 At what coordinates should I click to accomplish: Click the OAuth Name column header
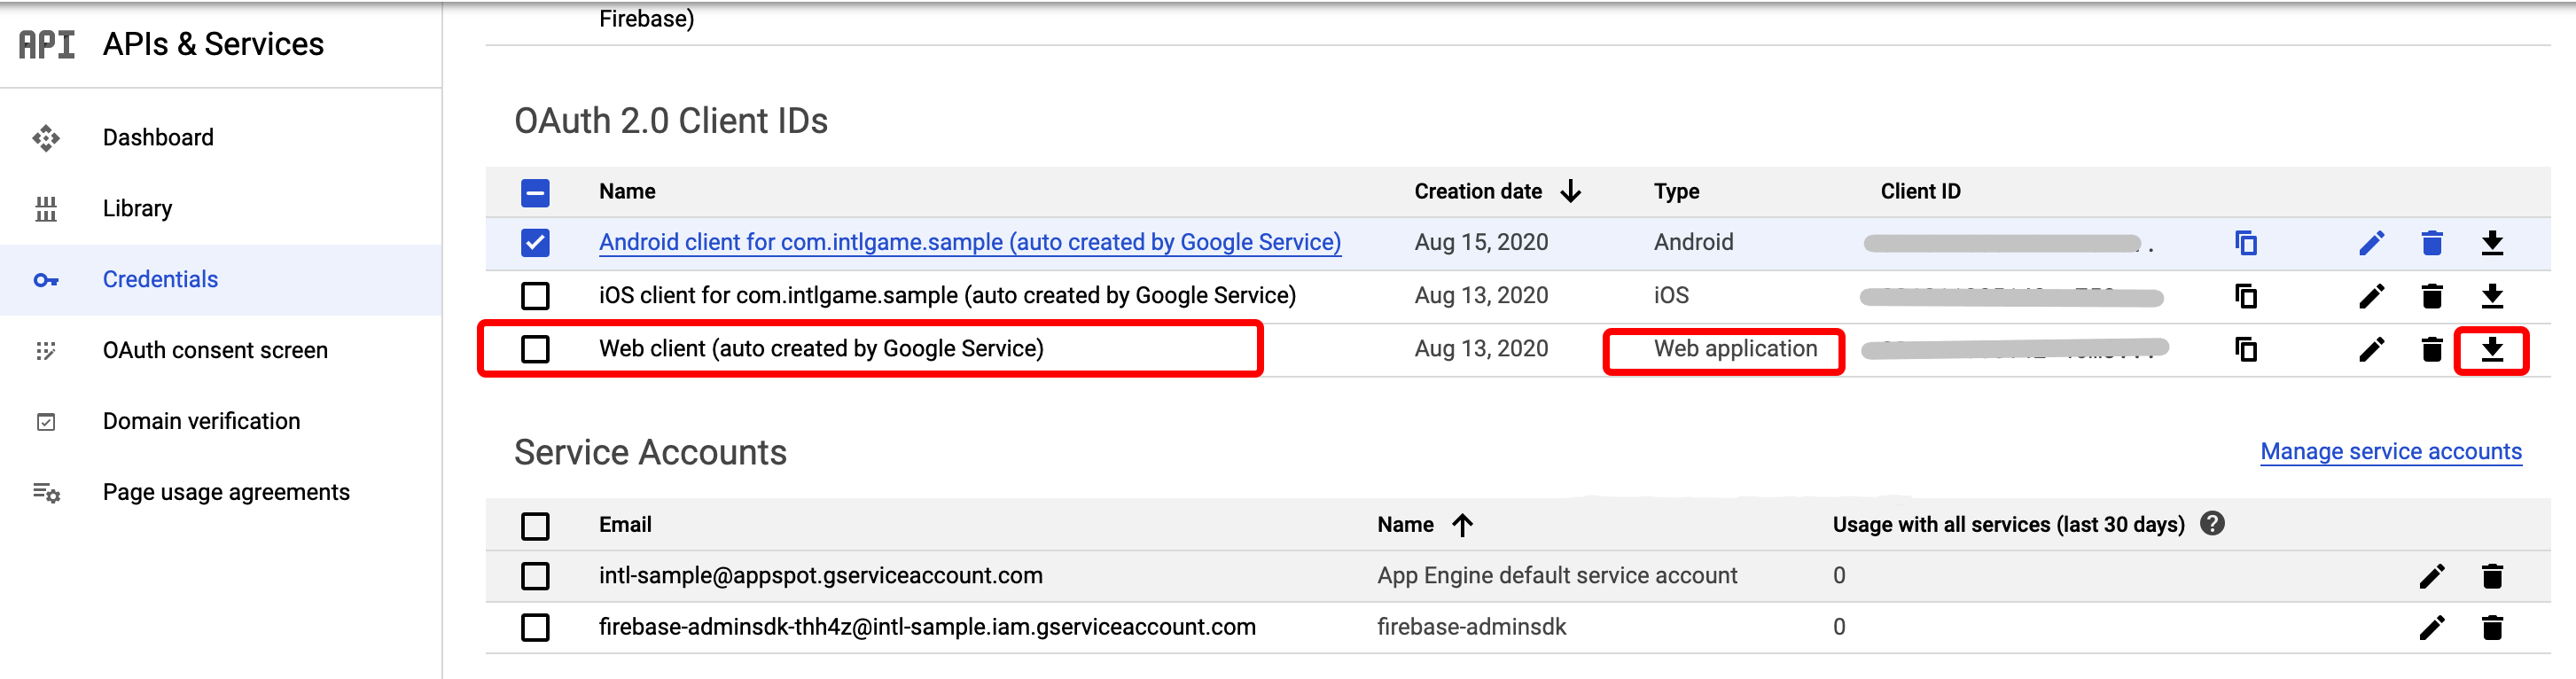627,191
